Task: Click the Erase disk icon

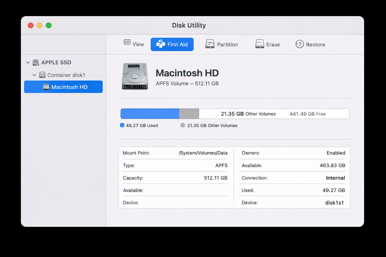Action: coord(260,44)
